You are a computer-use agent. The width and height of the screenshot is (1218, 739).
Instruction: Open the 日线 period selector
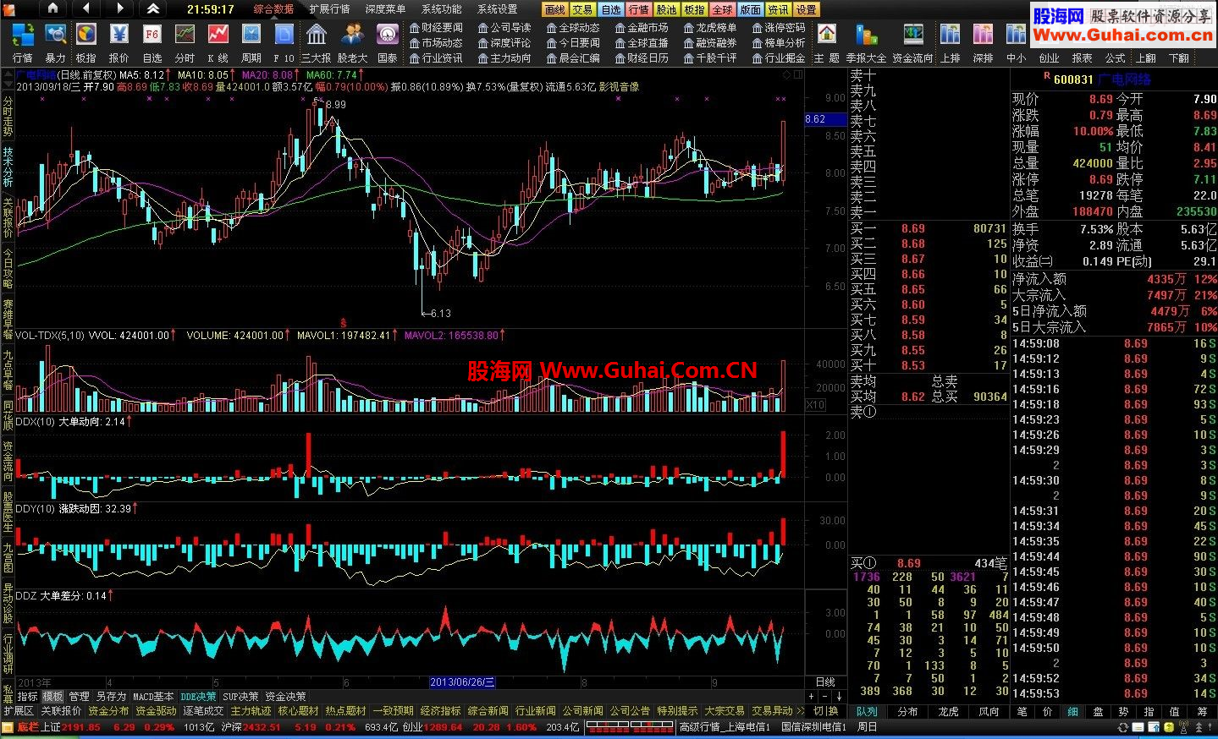coord(825,682)
